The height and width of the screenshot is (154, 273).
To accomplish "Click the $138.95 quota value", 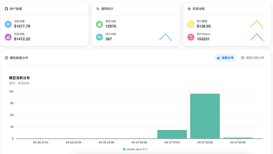I will (x=204, y=26).
